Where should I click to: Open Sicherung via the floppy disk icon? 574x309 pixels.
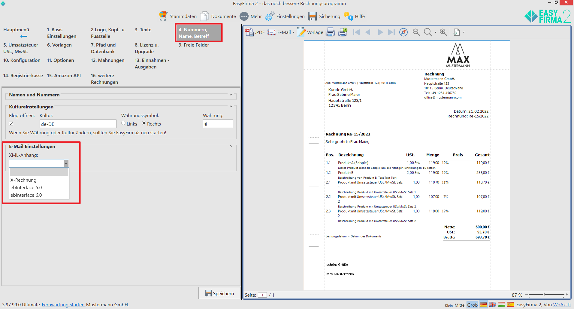pos(313,16)
